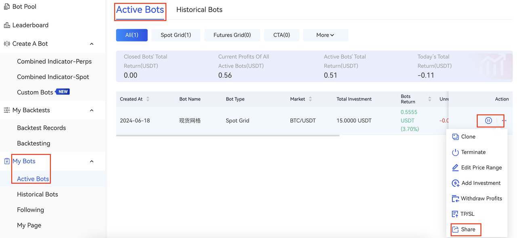Viewport: 517px width, 238px height.
Task: Click the Edit Price Range pencil icon
Action: 455,167
